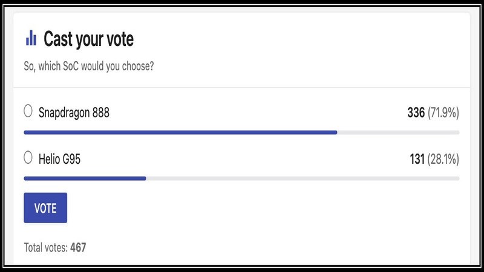
Task: Click the 'Cast your vote' heading
Action: point(88,40)
